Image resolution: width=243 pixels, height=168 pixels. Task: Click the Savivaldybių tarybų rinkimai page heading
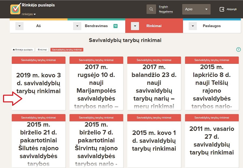click(x=125, y=40)
